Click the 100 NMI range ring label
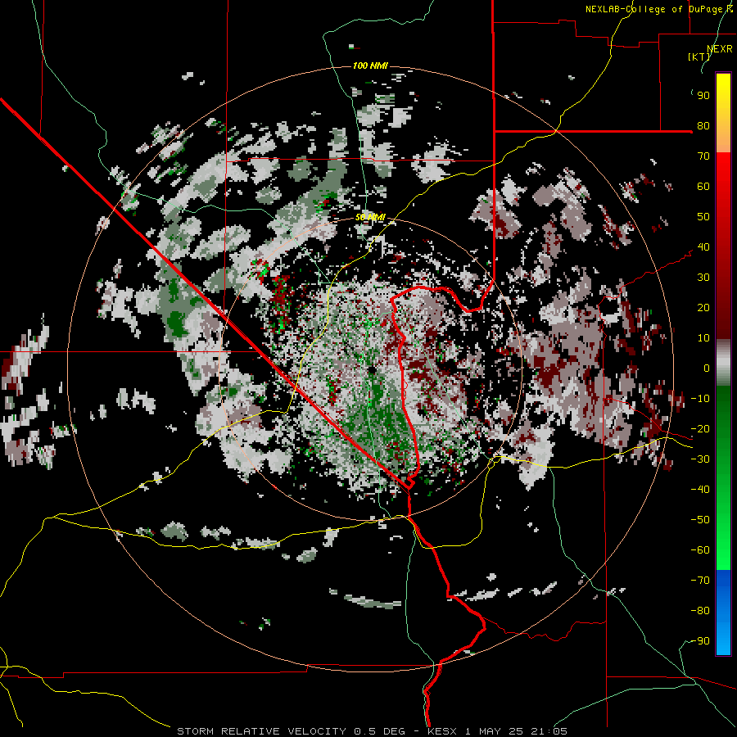737x737 pixels. click(370, 66)
